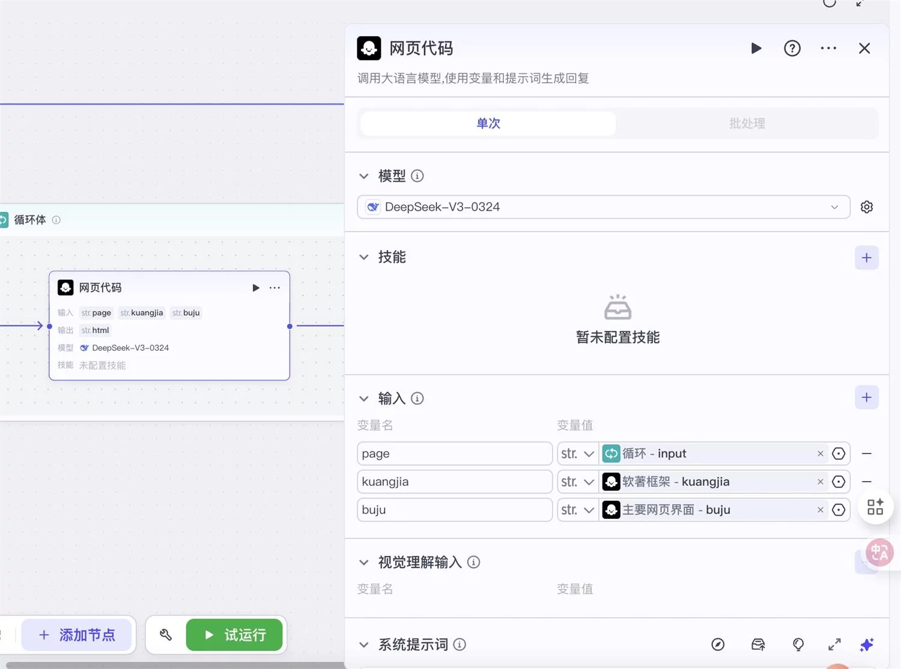901x669 pixels.
Task: Open the three-dot more options menu
Action: [x=828, y=48]
